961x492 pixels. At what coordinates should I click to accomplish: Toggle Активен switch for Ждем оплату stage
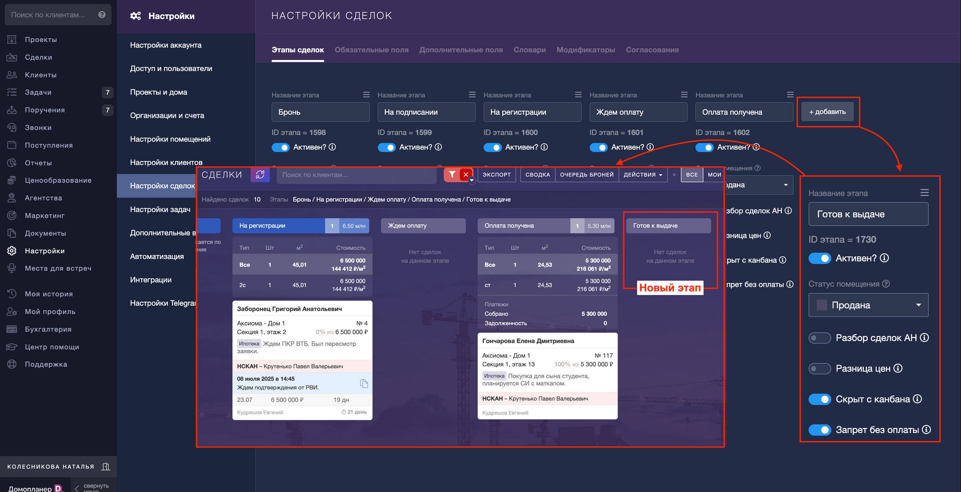click(599, 147)
